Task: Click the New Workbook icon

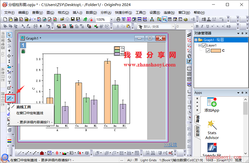Action: (x=16, y=19)
